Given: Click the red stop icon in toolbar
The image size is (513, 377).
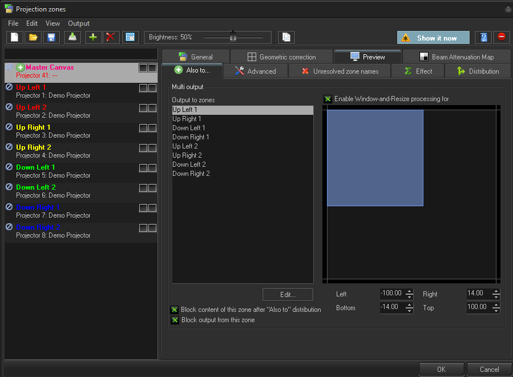Looking at the screenshot, I should pos(501,38).
